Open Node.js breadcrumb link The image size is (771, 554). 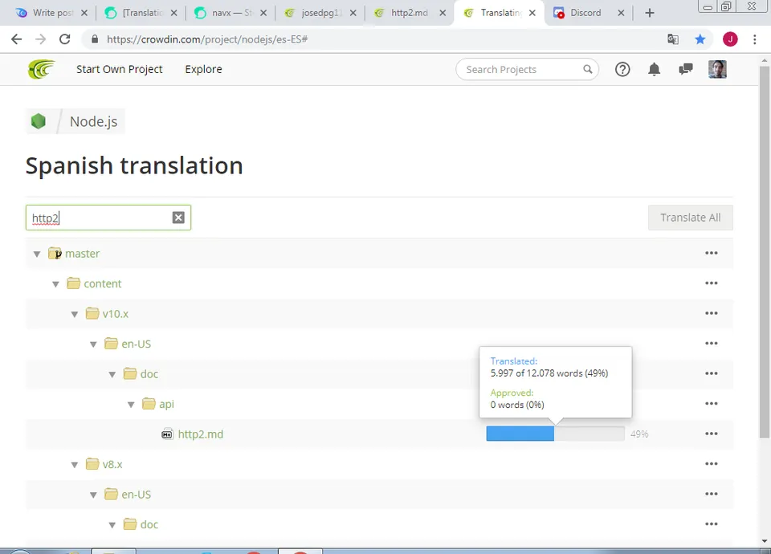coord(93,121)
